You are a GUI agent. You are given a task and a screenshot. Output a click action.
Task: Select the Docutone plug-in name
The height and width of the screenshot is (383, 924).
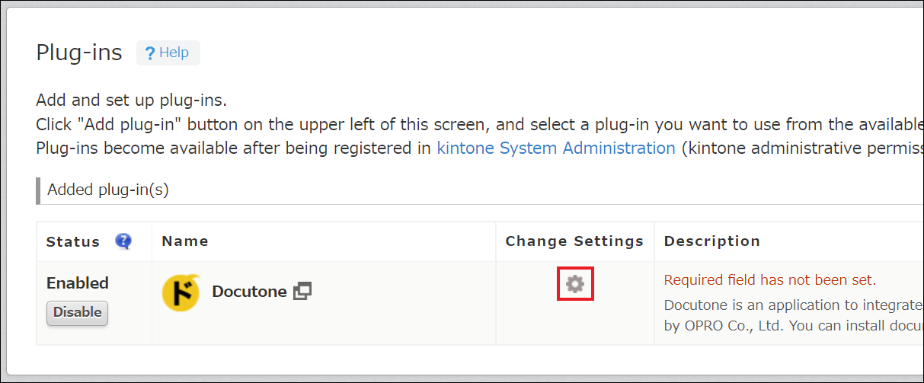(x=249, y=292)
